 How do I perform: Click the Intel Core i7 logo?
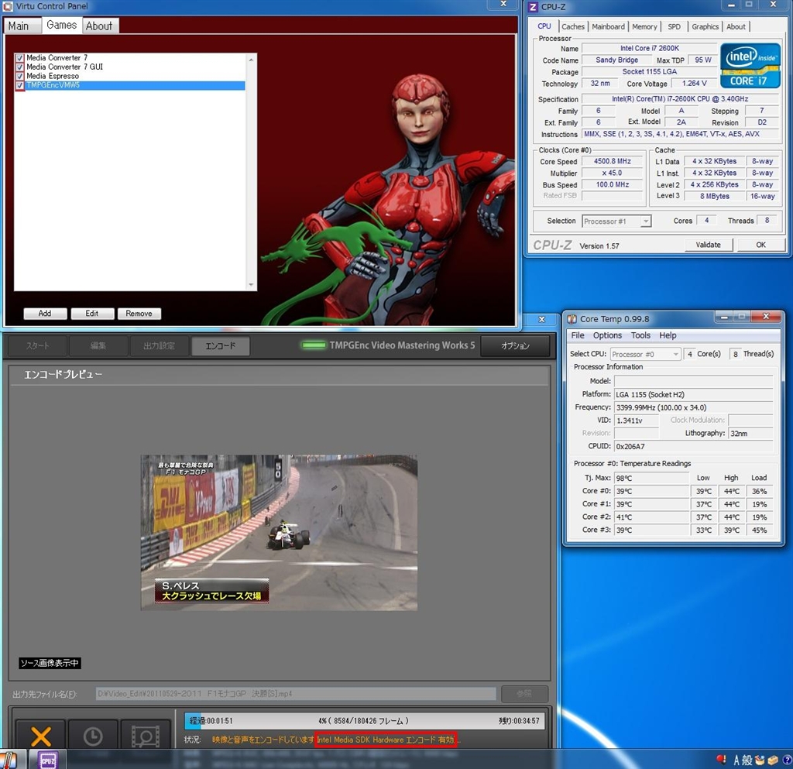750,65
